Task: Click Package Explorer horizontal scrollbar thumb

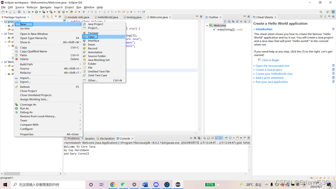Action: pyautogui.click(x=12, y=173)
